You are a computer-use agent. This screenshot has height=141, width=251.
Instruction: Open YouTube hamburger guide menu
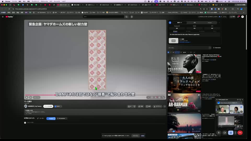3,17
